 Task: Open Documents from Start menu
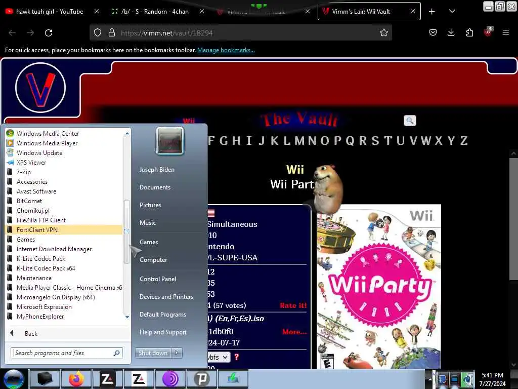(x=155, y=187)
